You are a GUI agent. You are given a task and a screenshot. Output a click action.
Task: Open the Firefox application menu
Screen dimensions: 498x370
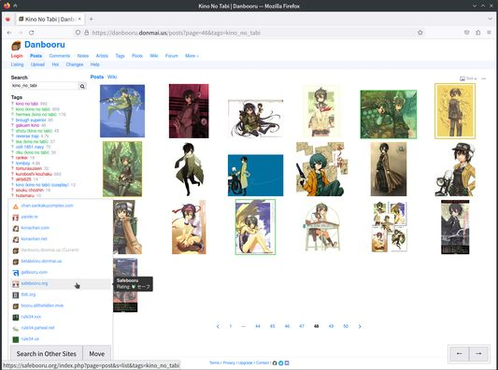[489, 33]
